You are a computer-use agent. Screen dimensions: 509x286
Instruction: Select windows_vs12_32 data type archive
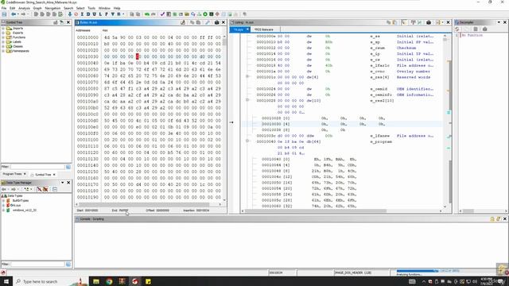pyautogui.click(x=25, y=210)
